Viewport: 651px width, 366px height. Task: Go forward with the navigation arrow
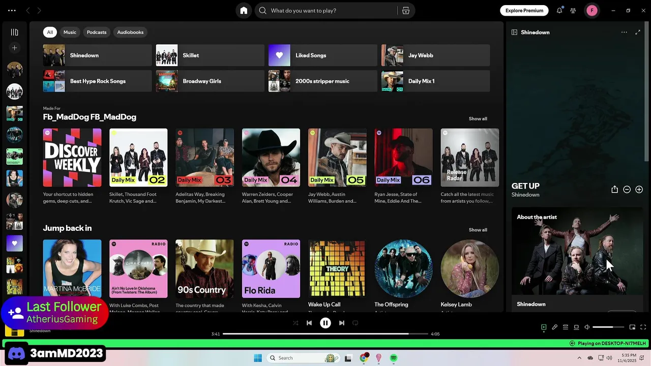tap(39, 10)
